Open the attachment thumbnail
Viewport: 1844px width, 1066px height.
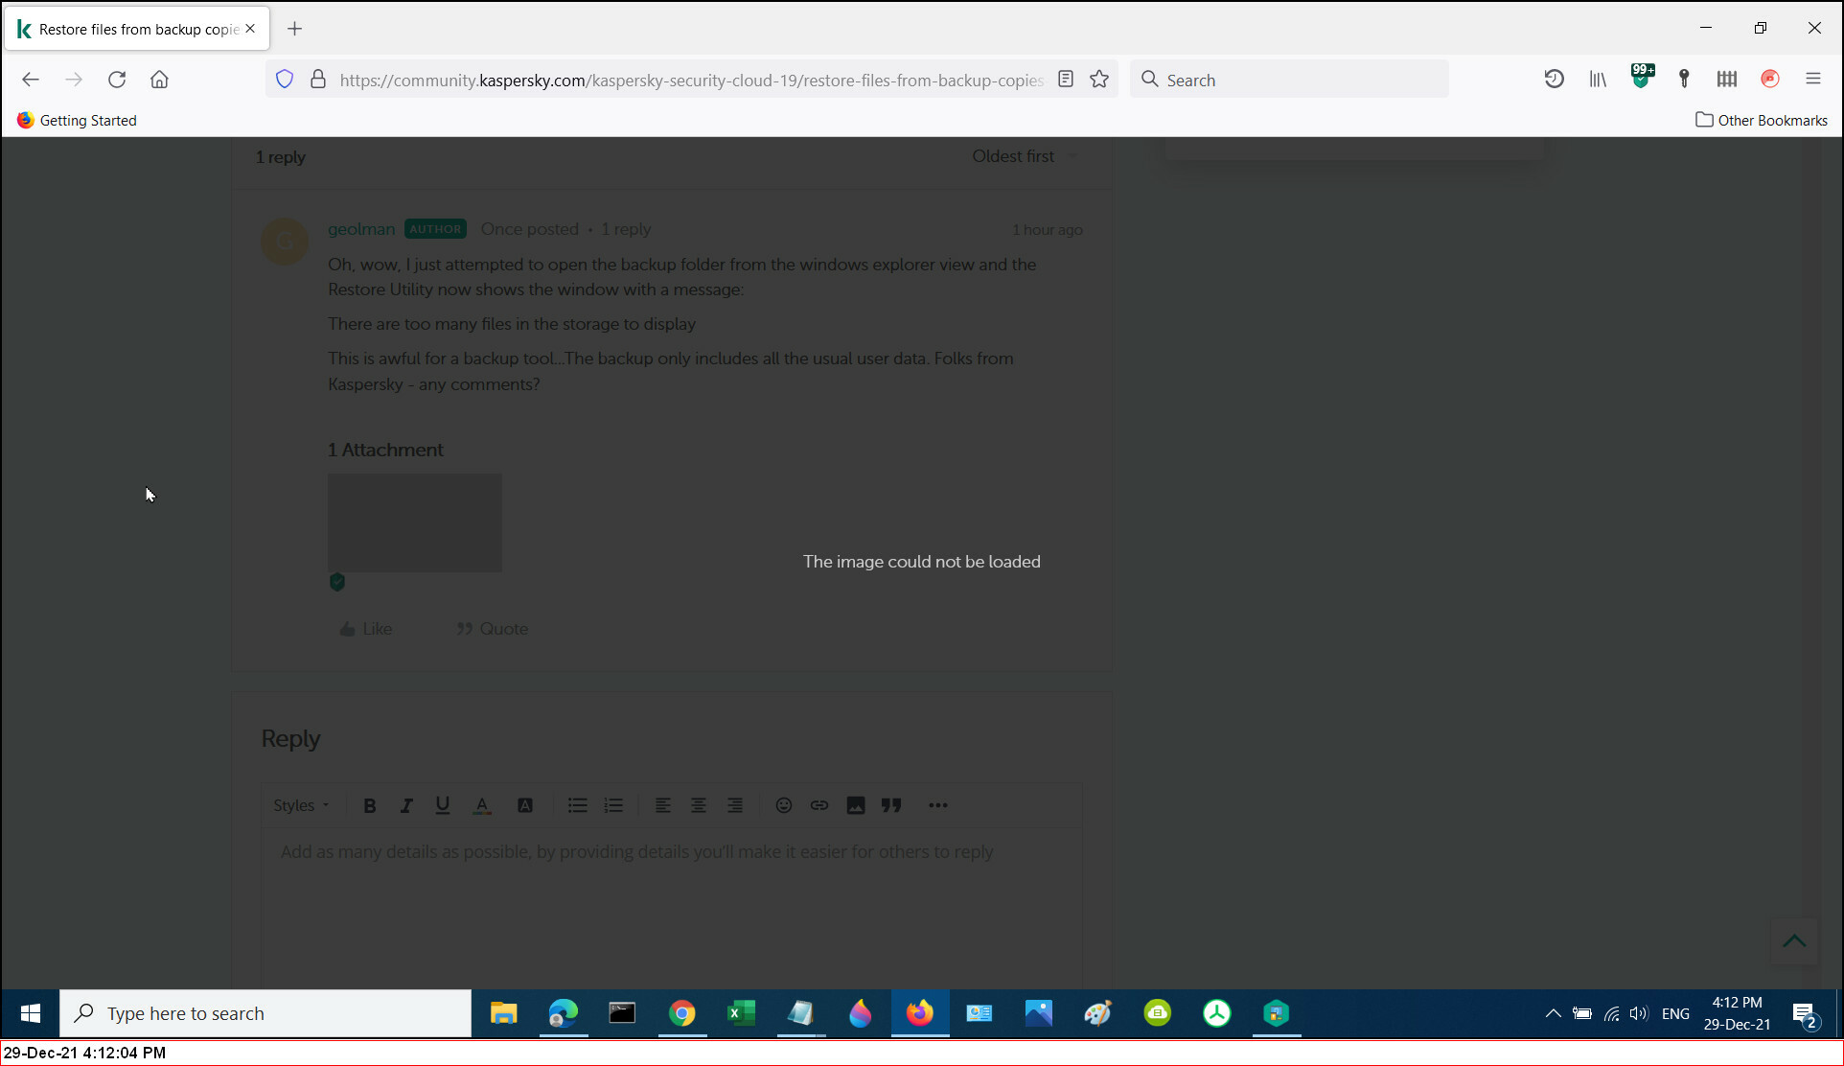point(415,522)
